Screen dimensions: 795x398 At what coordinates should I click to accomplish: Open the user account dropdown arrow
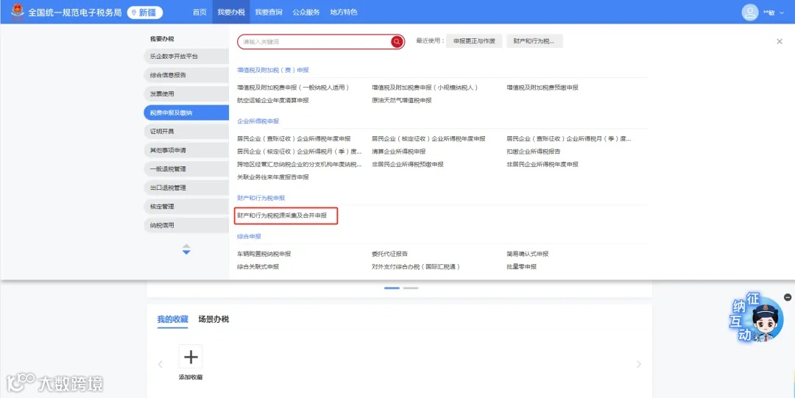pyautogui.click(x=781, y=13)
